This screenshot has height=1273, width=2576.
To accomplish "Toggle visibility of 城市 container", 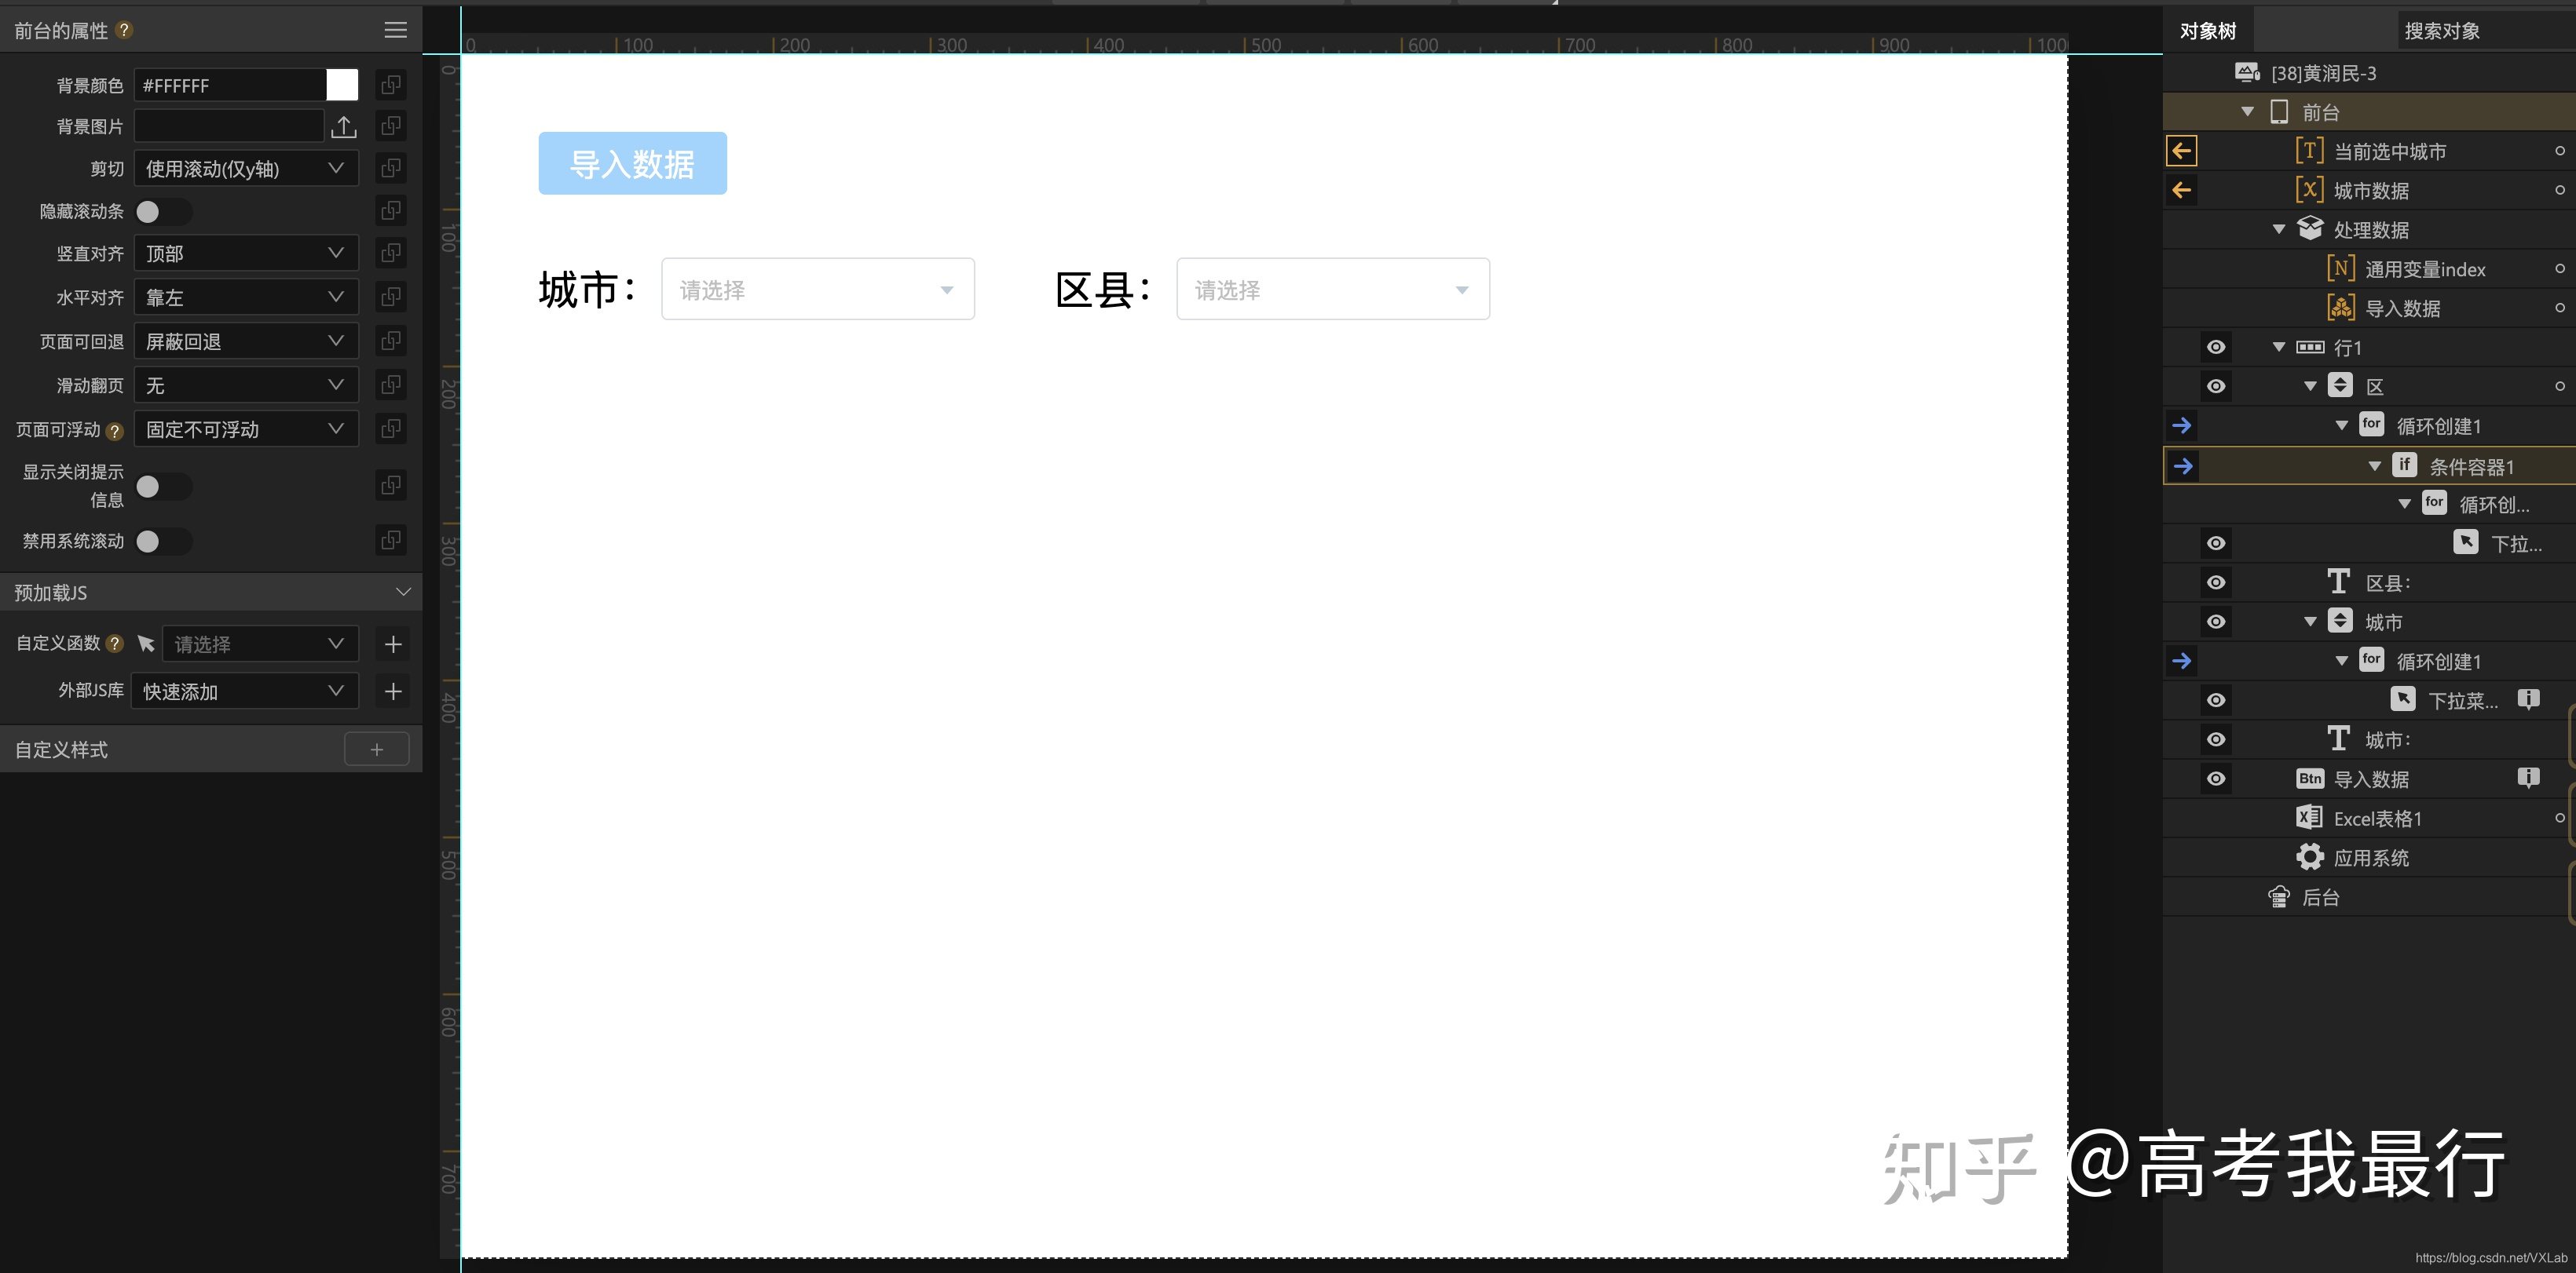I will [2216, 622].
